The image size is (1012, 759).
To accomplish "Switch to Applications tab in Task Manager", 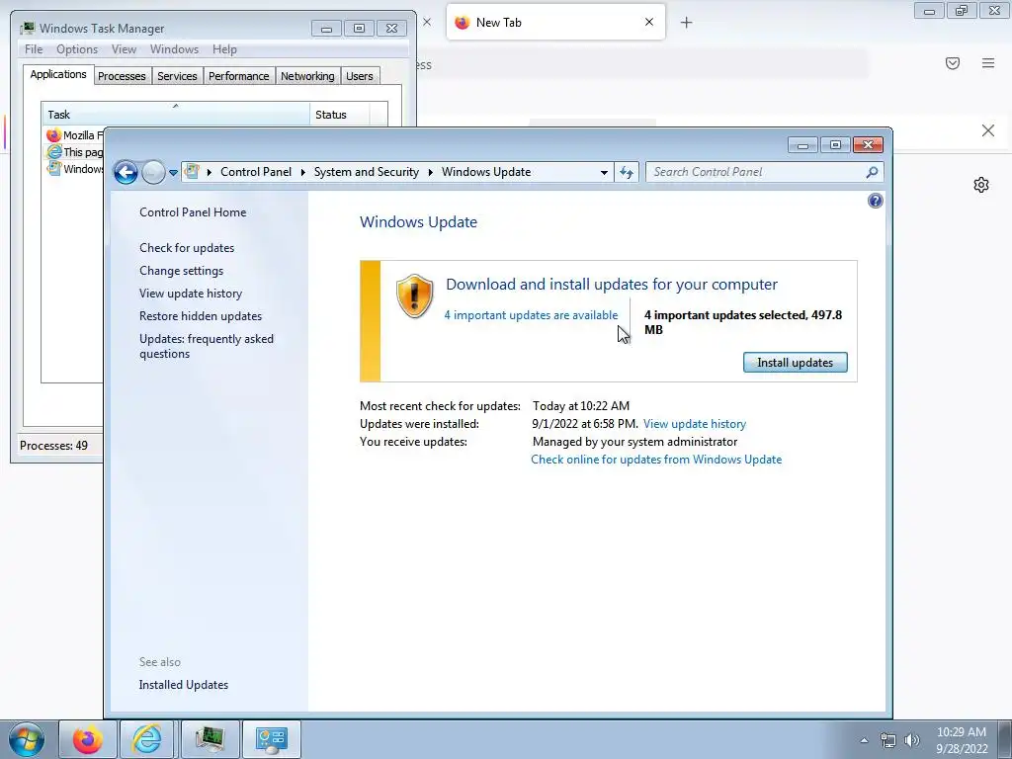I will click(58, 74).
